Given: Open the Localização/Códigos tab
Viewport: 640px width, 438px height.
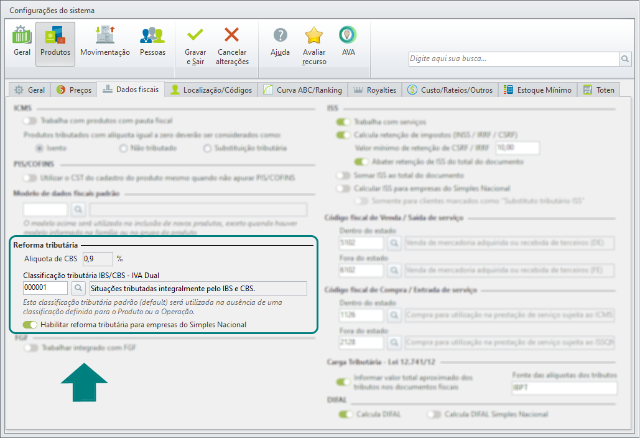Looking at the screenshot, I should (211, 90).
